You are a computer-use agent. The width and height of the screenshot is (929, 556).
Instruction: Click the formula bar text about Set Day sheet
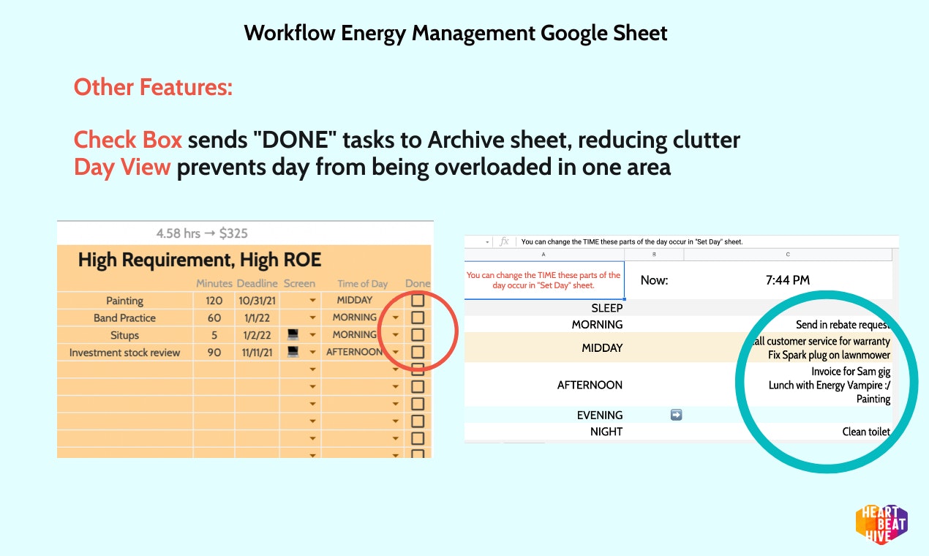(629, 241)
